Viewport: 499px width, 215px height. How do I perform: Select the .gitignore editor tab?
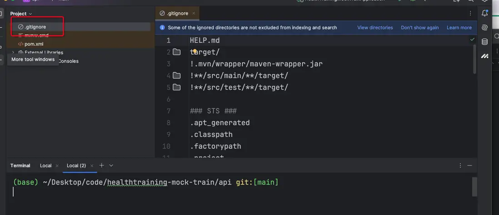(x=173, y=14)
